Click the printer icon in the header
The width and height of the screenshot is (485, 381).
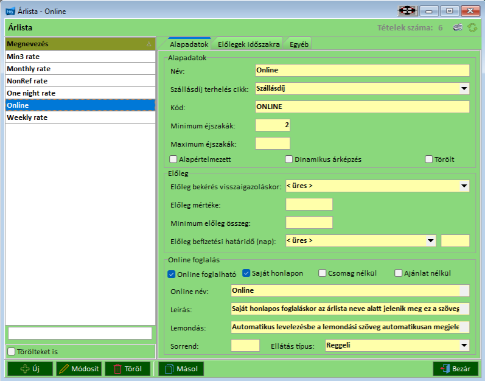click(458, 27)
